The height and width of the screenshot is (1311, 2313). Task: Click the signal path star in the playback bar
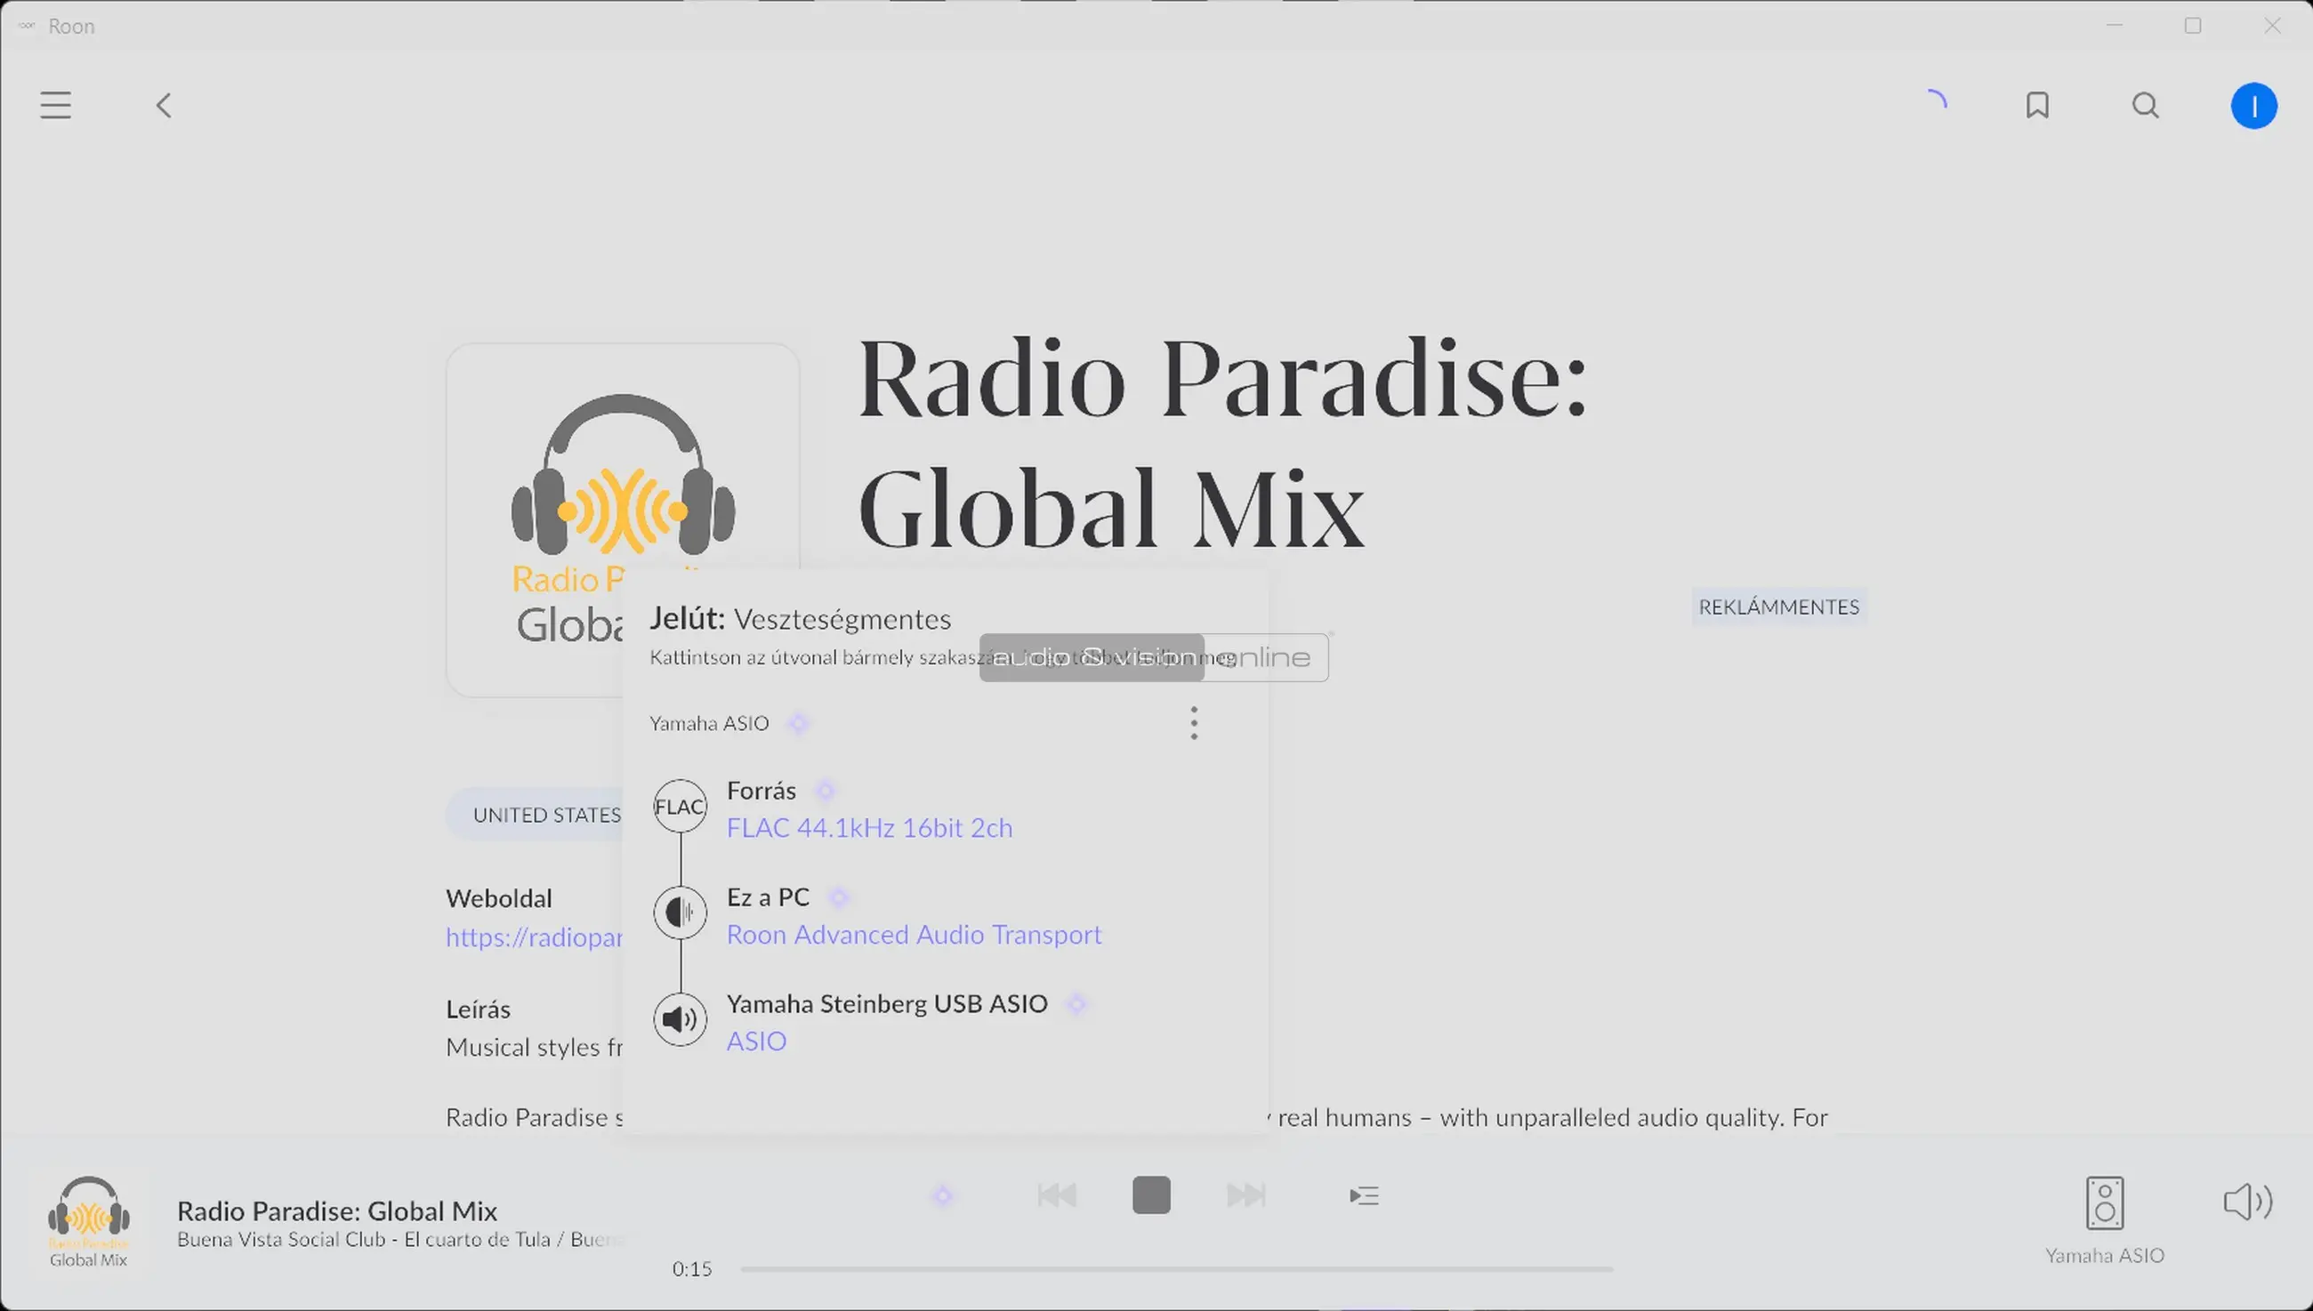[943, 1195]
